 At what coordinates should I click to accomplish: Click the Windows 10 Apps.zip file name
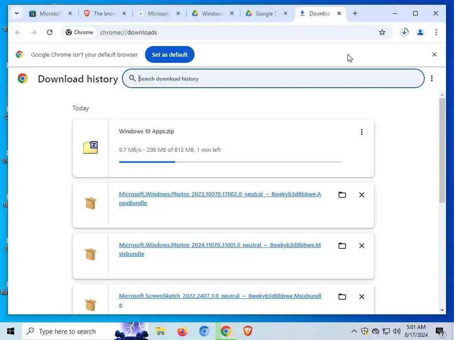coord(146,131)
